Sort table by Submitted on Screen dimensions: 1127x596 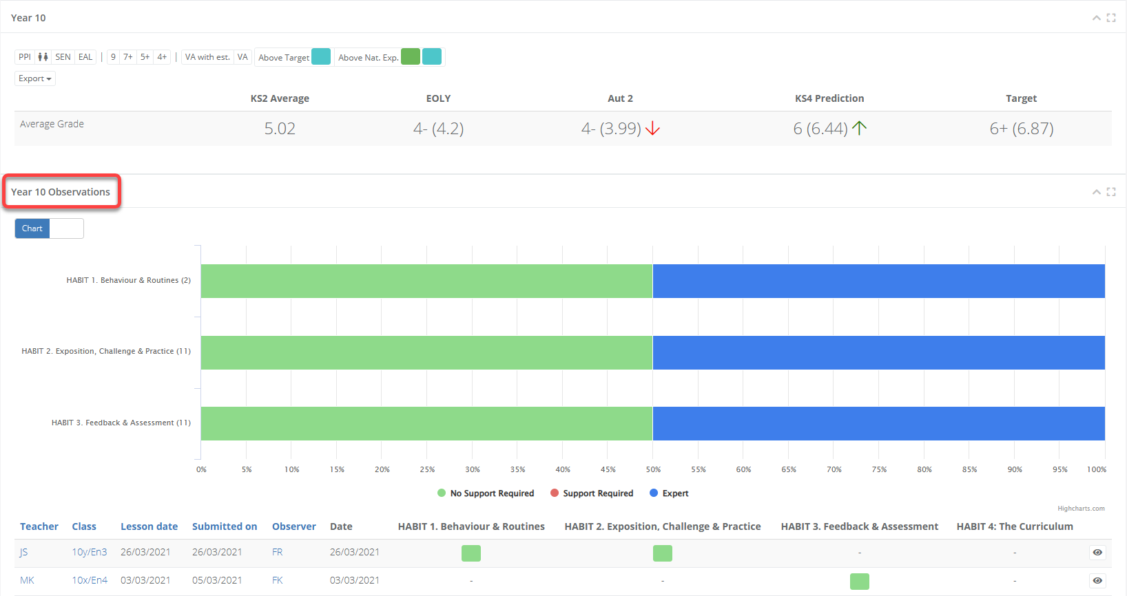pos(225,526)
